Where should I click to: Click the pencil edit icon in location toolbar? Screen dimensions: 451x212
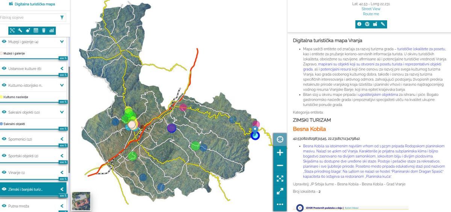pos(383,24)
